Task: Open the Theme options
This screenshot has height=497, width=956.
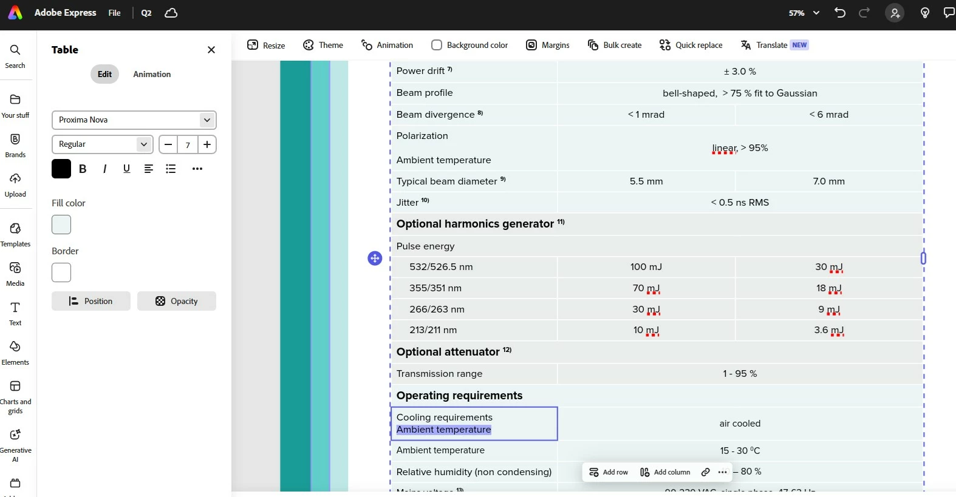Action: (x=323, y=45)
